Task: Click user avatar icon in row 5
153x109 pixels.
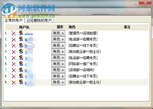Action: point(21,57)
